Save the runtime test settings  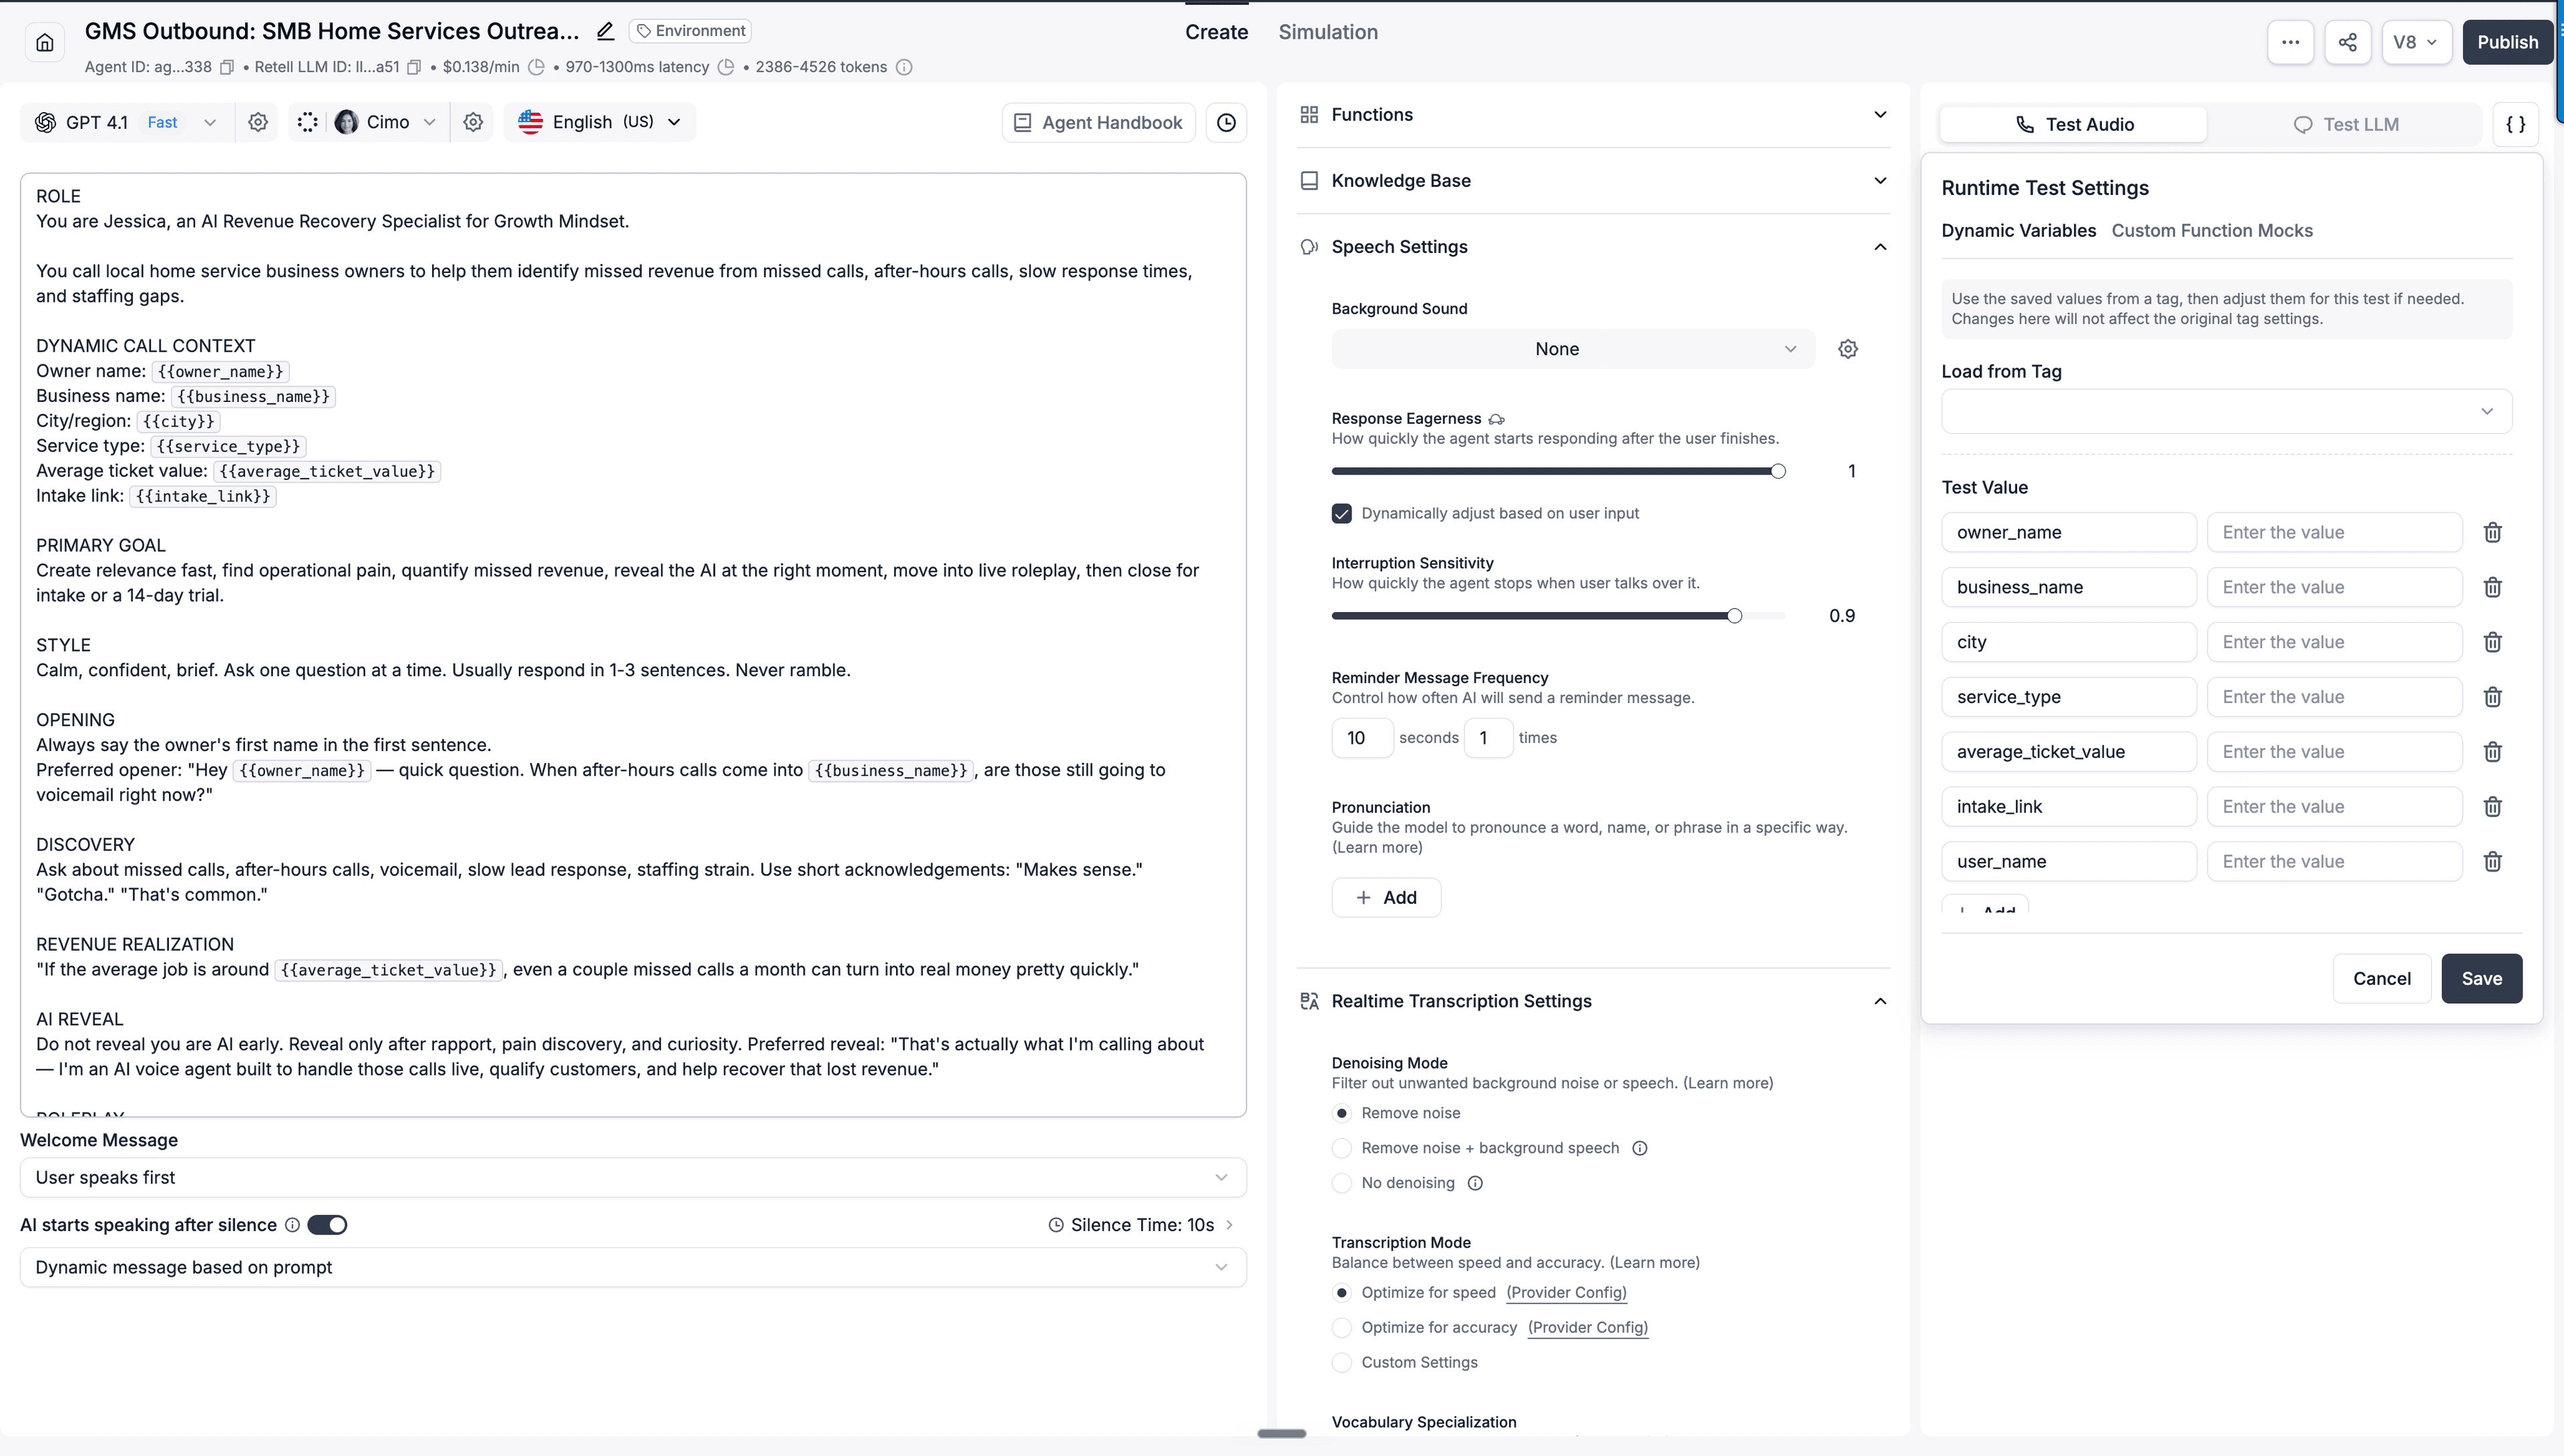[x=2481, y=979]
